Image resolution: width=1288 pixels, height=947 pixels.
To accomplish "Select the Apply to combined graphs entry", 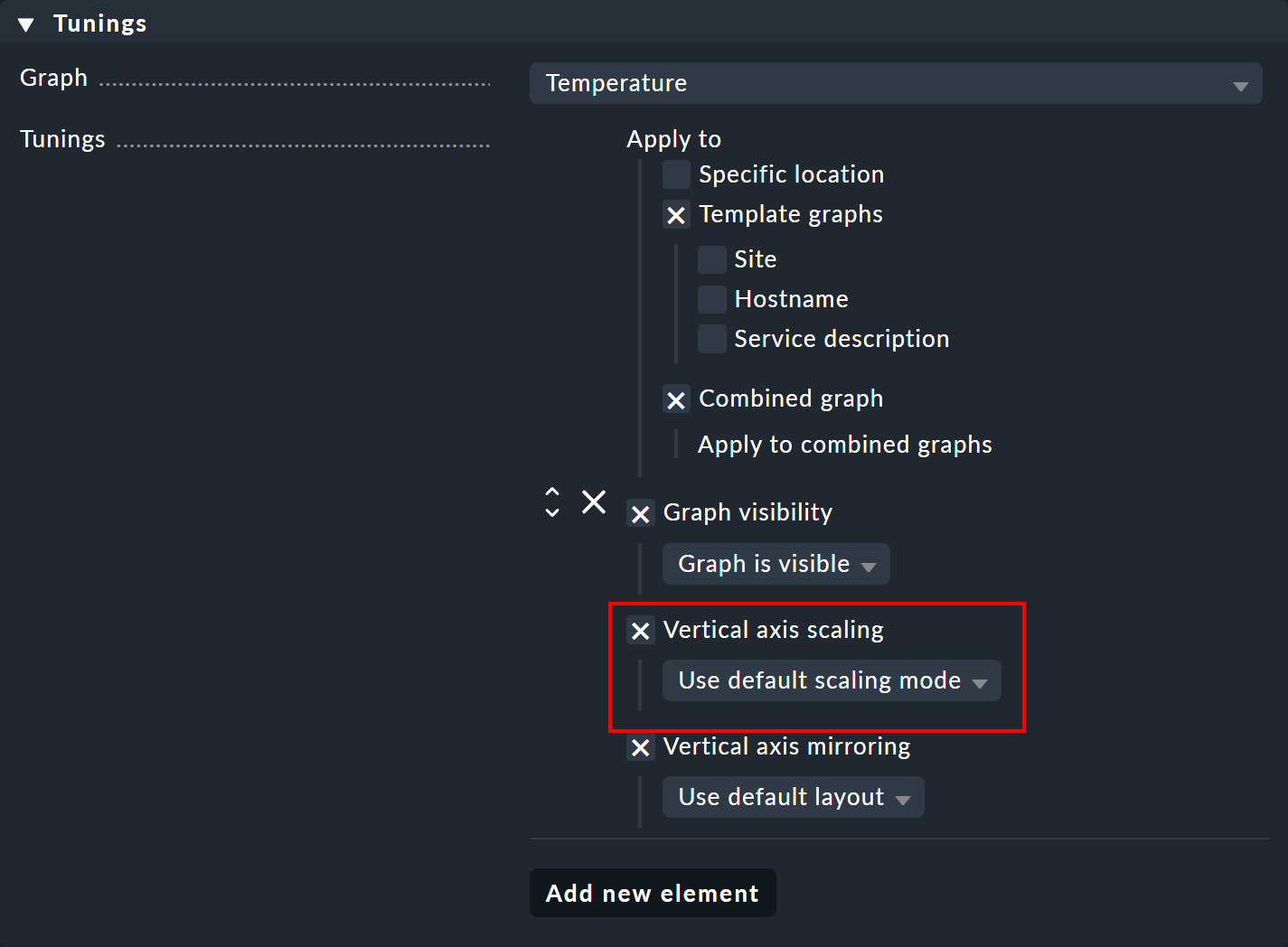I will tap(844, 444).
